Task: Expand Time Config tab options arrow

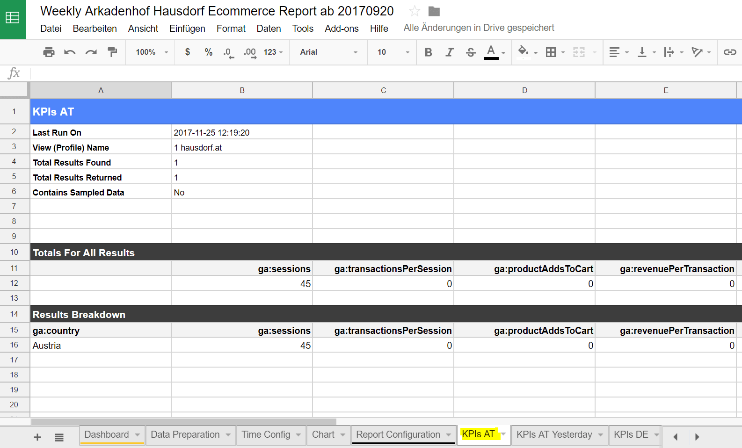Action: tap(298, 435)
